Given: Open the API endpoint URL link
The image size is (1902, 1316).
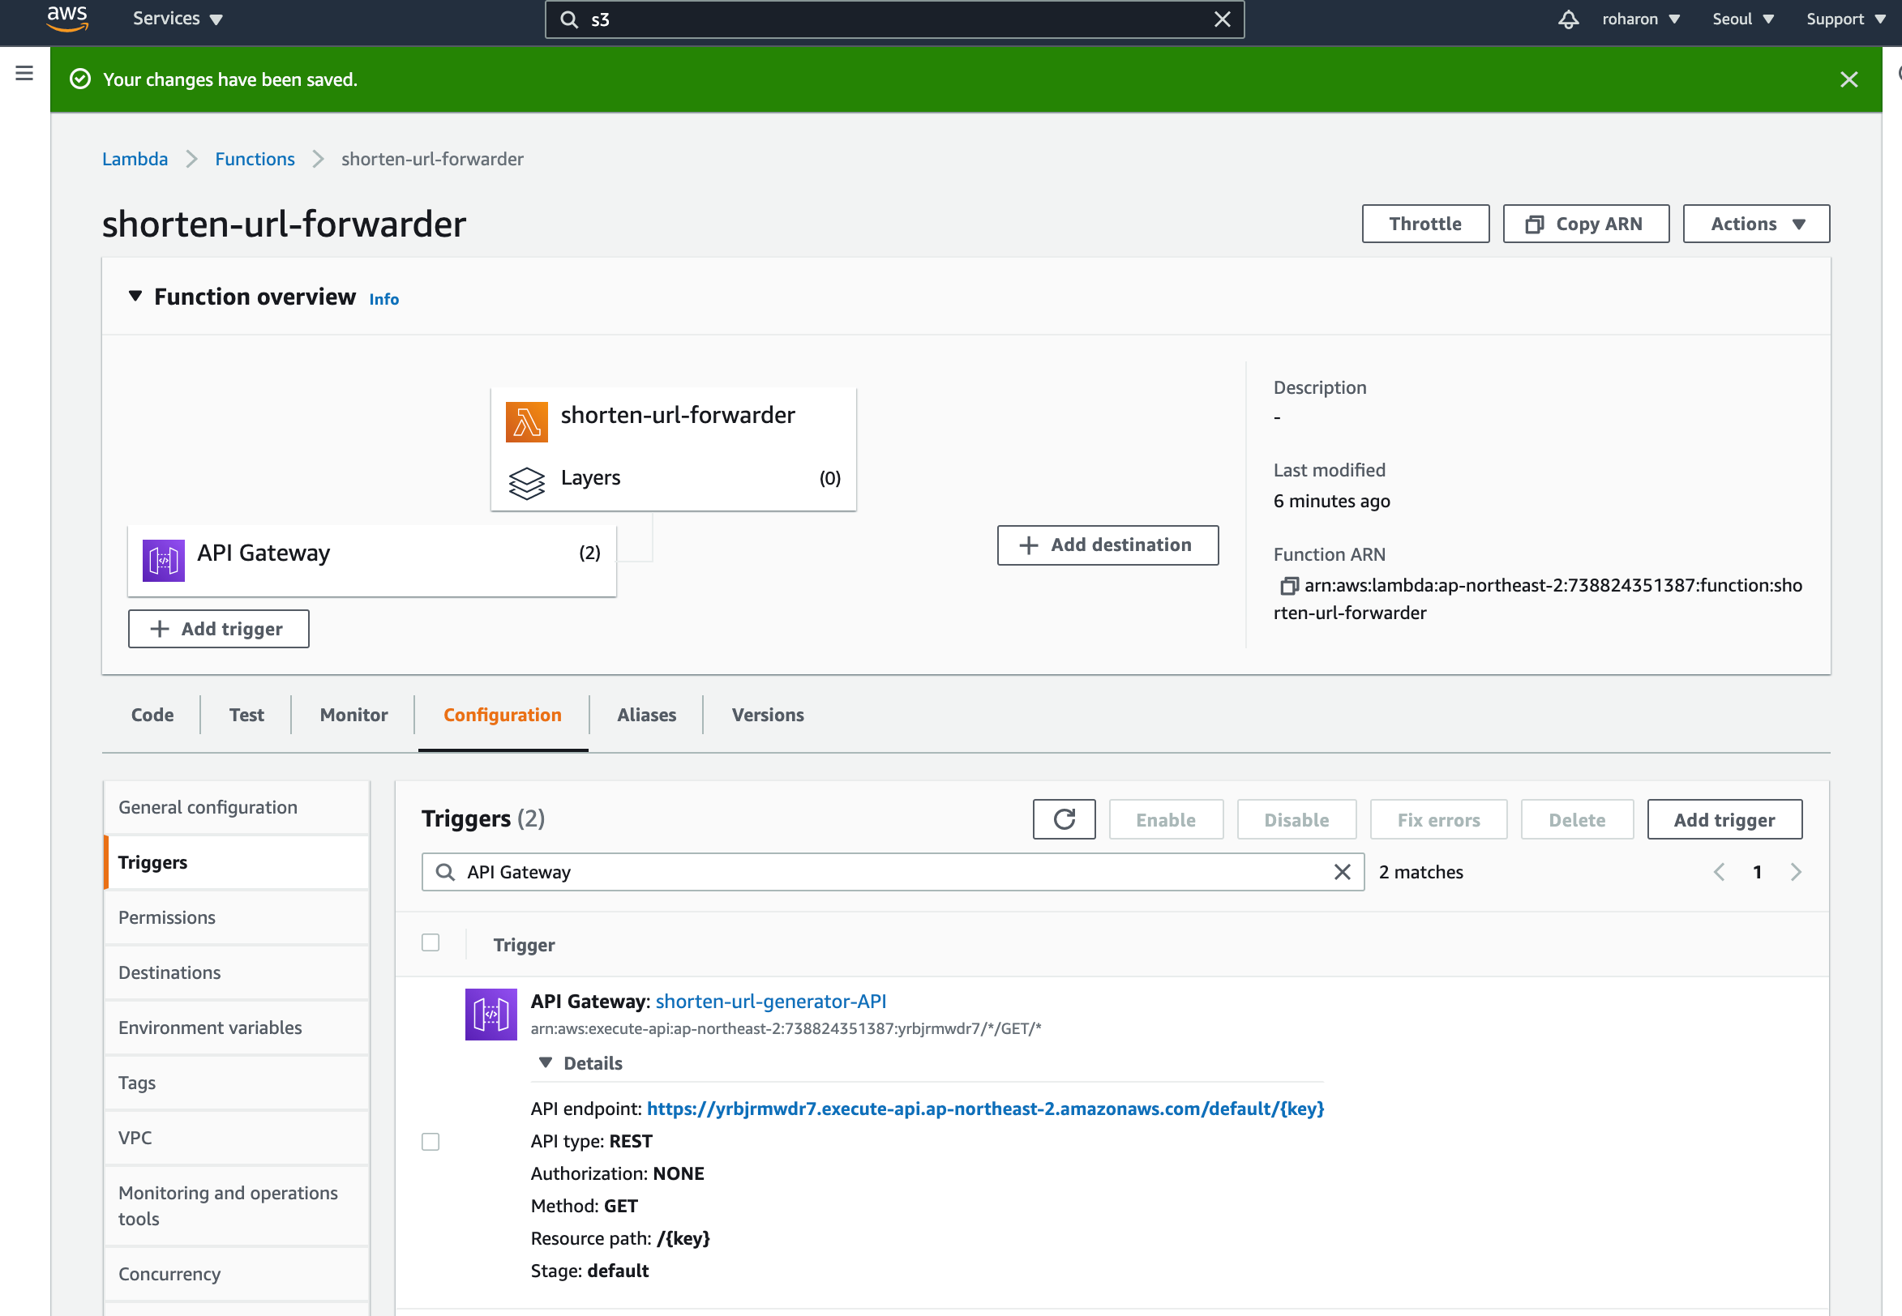Looking at the screenshot, I should (x=985, y=1109).
